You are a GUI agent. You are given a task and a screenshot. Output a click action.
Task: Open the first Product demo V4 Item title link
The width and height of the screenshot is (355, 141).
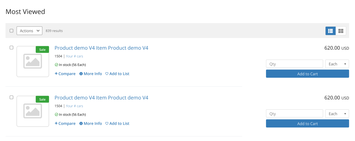[x=101, y=48]
